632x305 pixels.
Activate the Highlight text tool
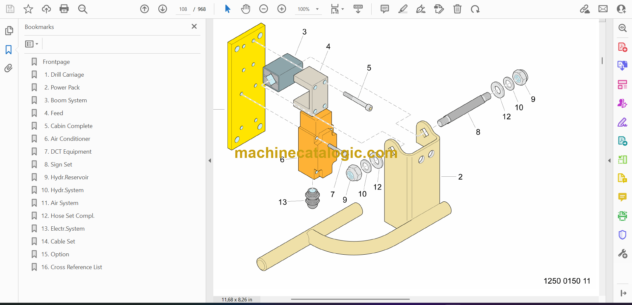point(403,9)
